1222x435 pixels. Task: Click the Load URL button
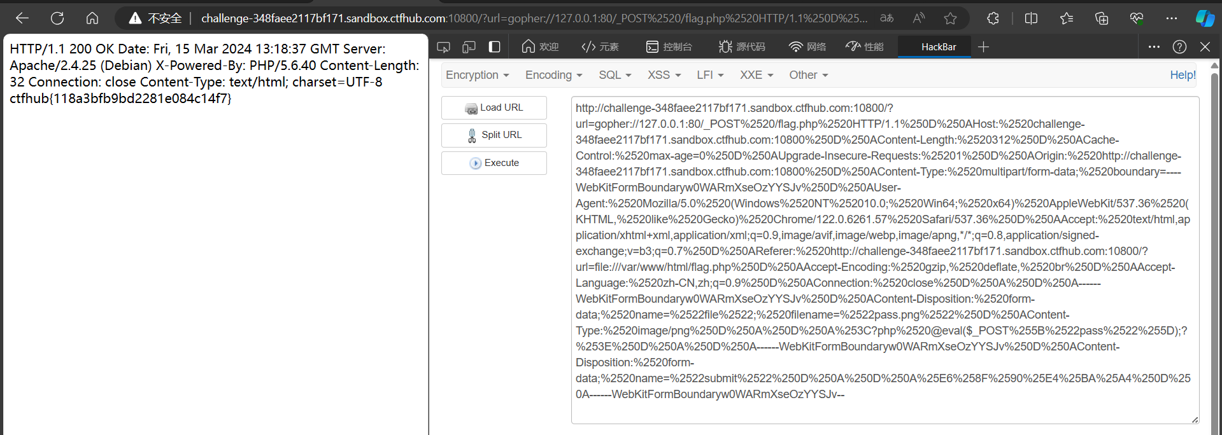[494, 107]
